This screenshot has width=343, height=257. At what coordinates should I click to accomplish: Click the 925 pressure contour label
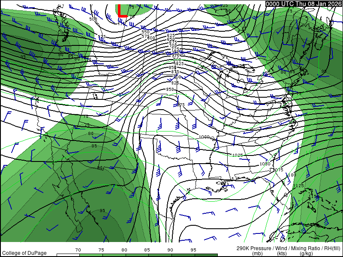[175, 83]
